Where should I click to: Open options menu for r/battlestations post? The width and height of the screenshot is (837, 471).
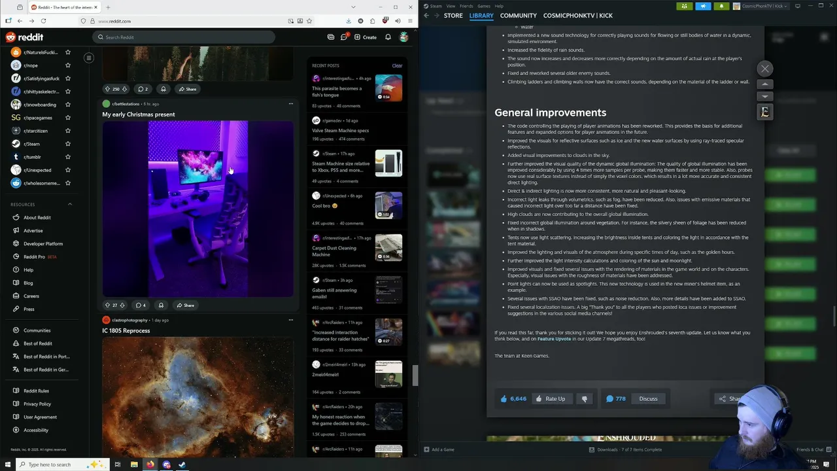(291, 104)
